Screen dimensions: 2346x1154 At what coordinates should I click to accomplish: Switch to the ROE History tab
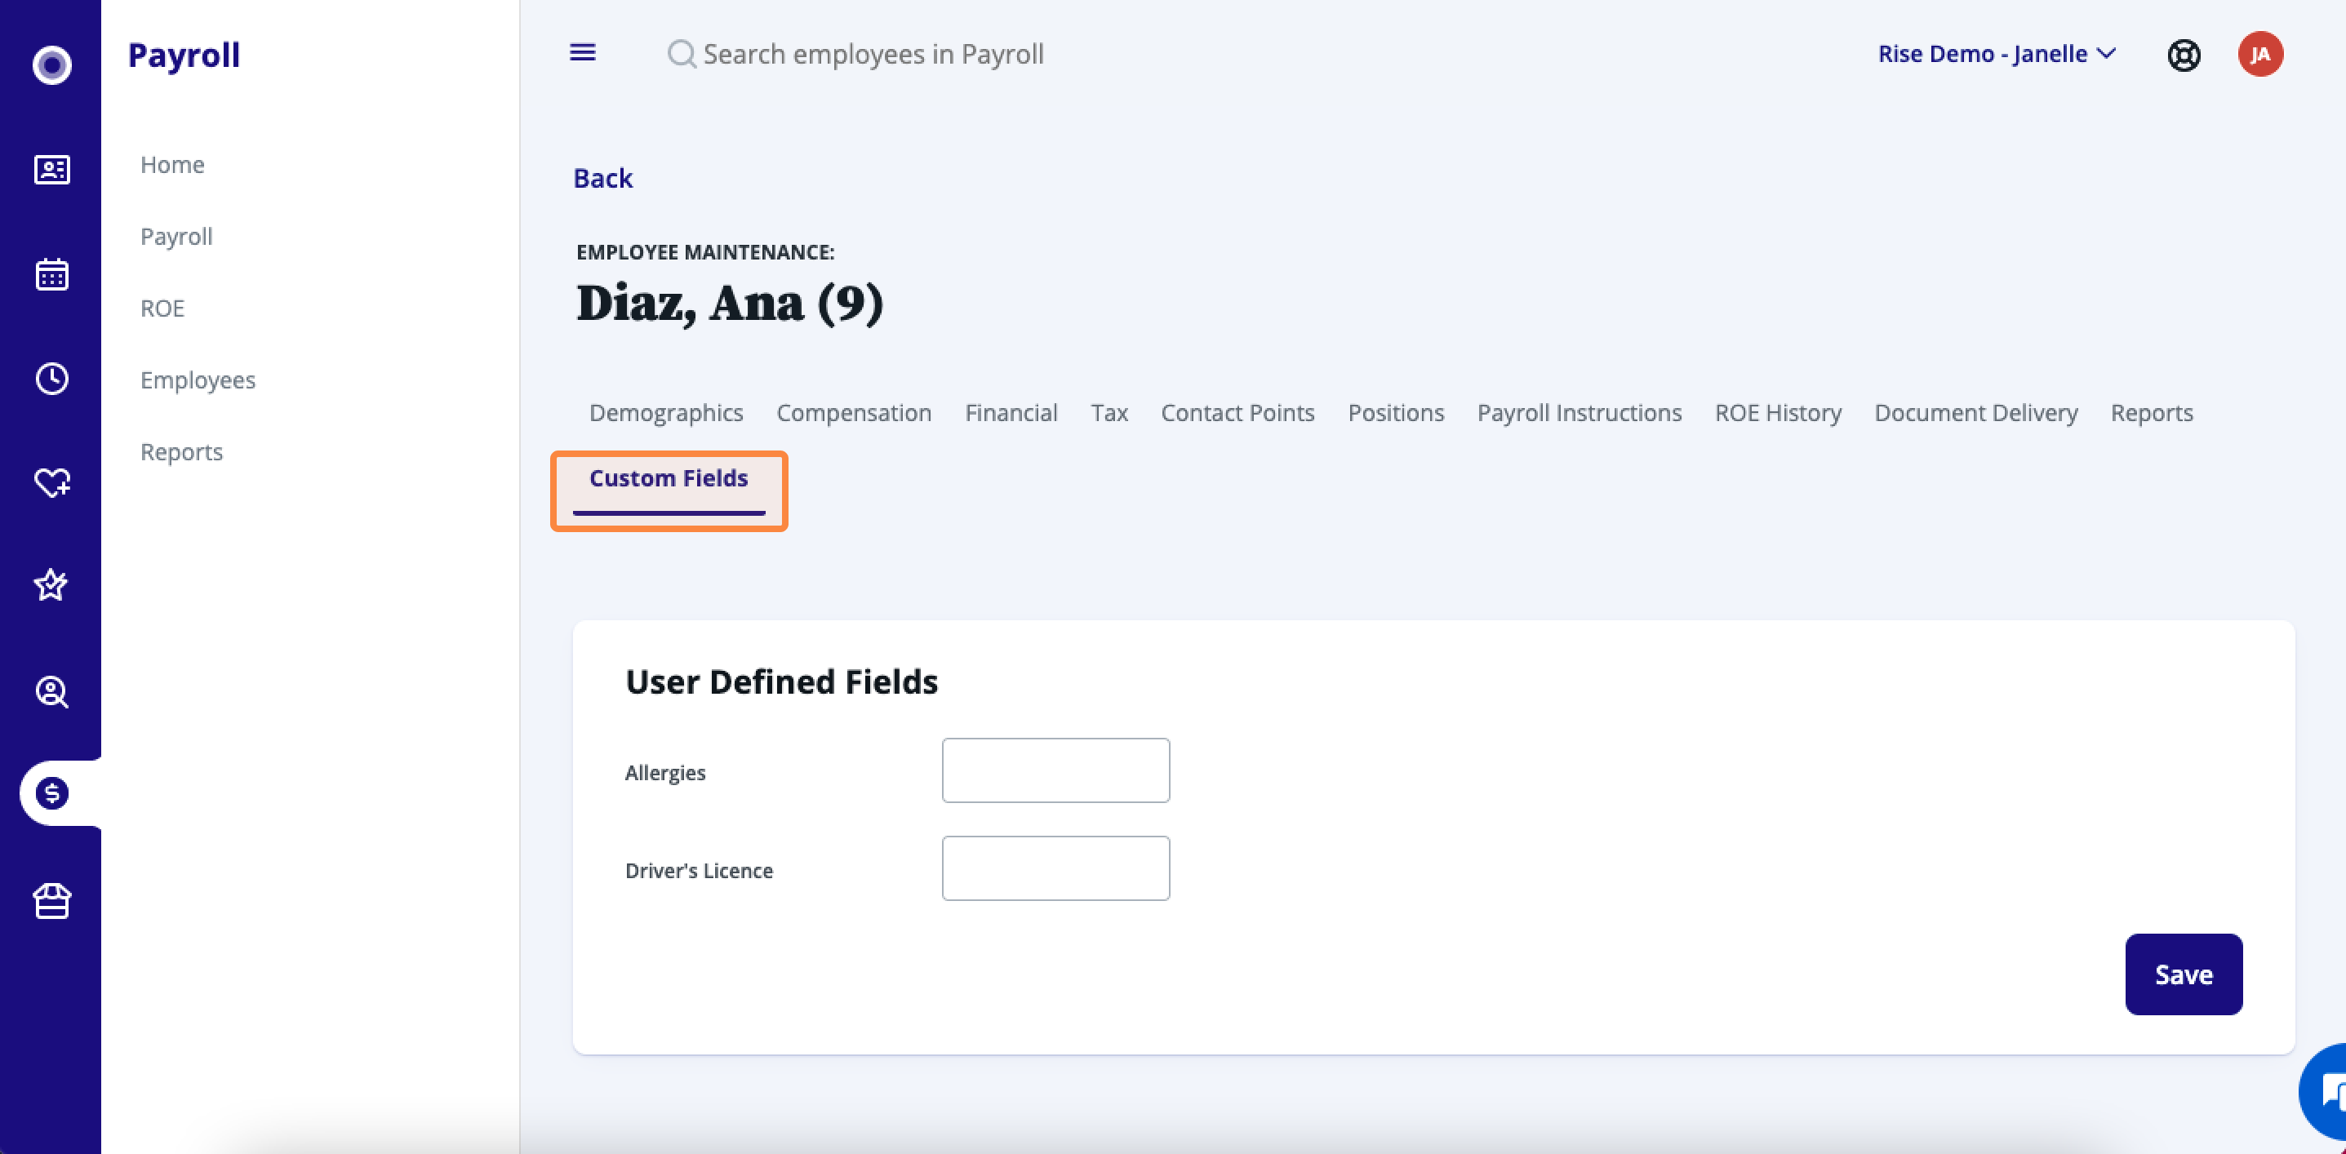(x=1778, y=413)
